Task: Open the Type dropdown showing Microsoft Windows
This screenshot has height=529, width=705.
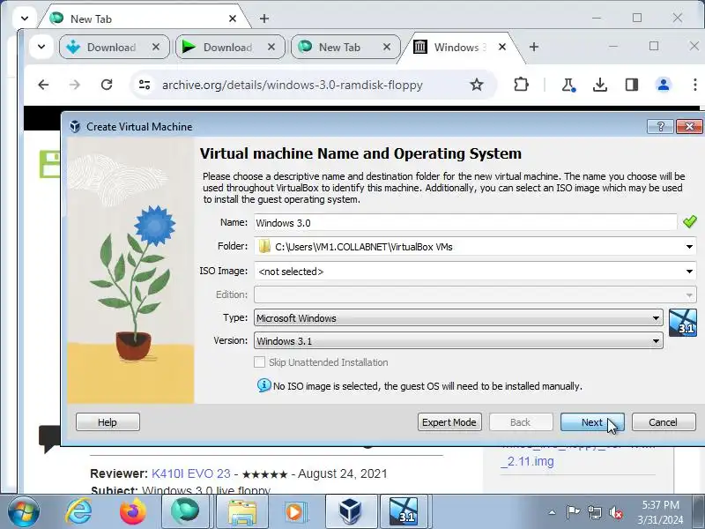Action: click(x=458, y=318)
